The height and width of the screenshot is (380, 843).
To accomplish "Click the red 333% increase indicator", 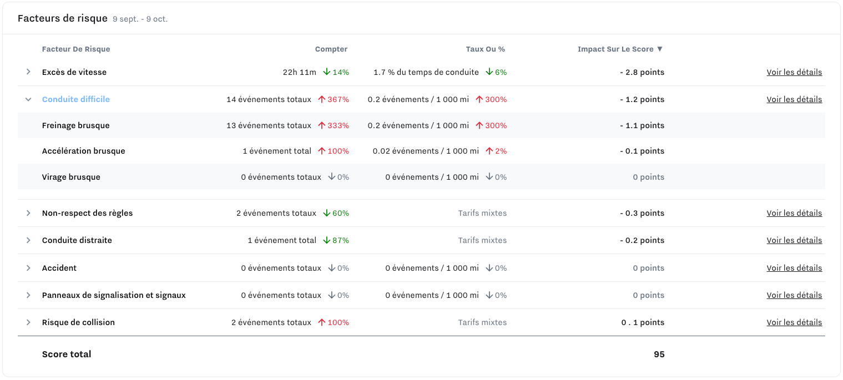I will 334,125.
